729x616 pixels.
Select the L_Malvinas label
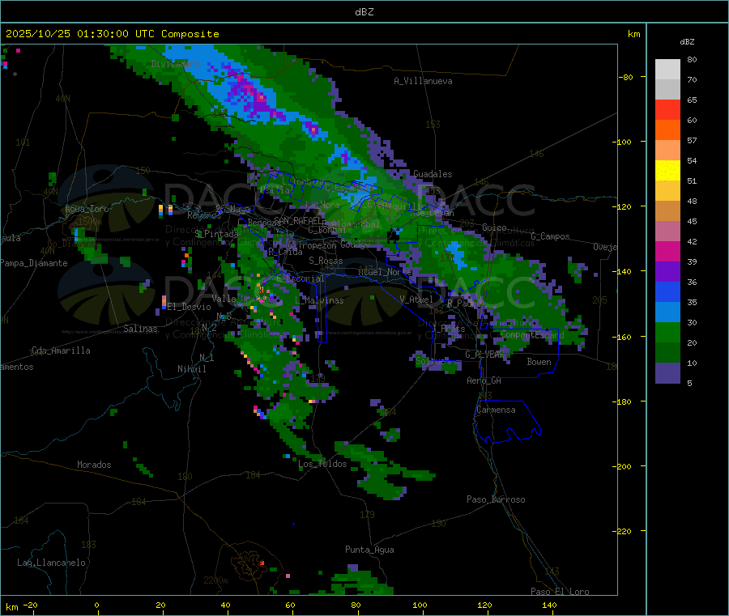point(319,300)
